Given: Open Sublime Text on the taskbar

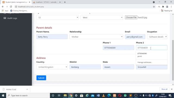Looking at the screenshot, I should tap(130, 96).
